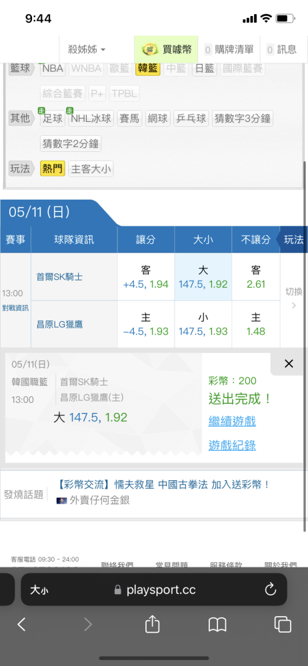This screenshot has width=308, height=666.
Task: Tap the page vertical scrollbar
Action: [305, 346]
